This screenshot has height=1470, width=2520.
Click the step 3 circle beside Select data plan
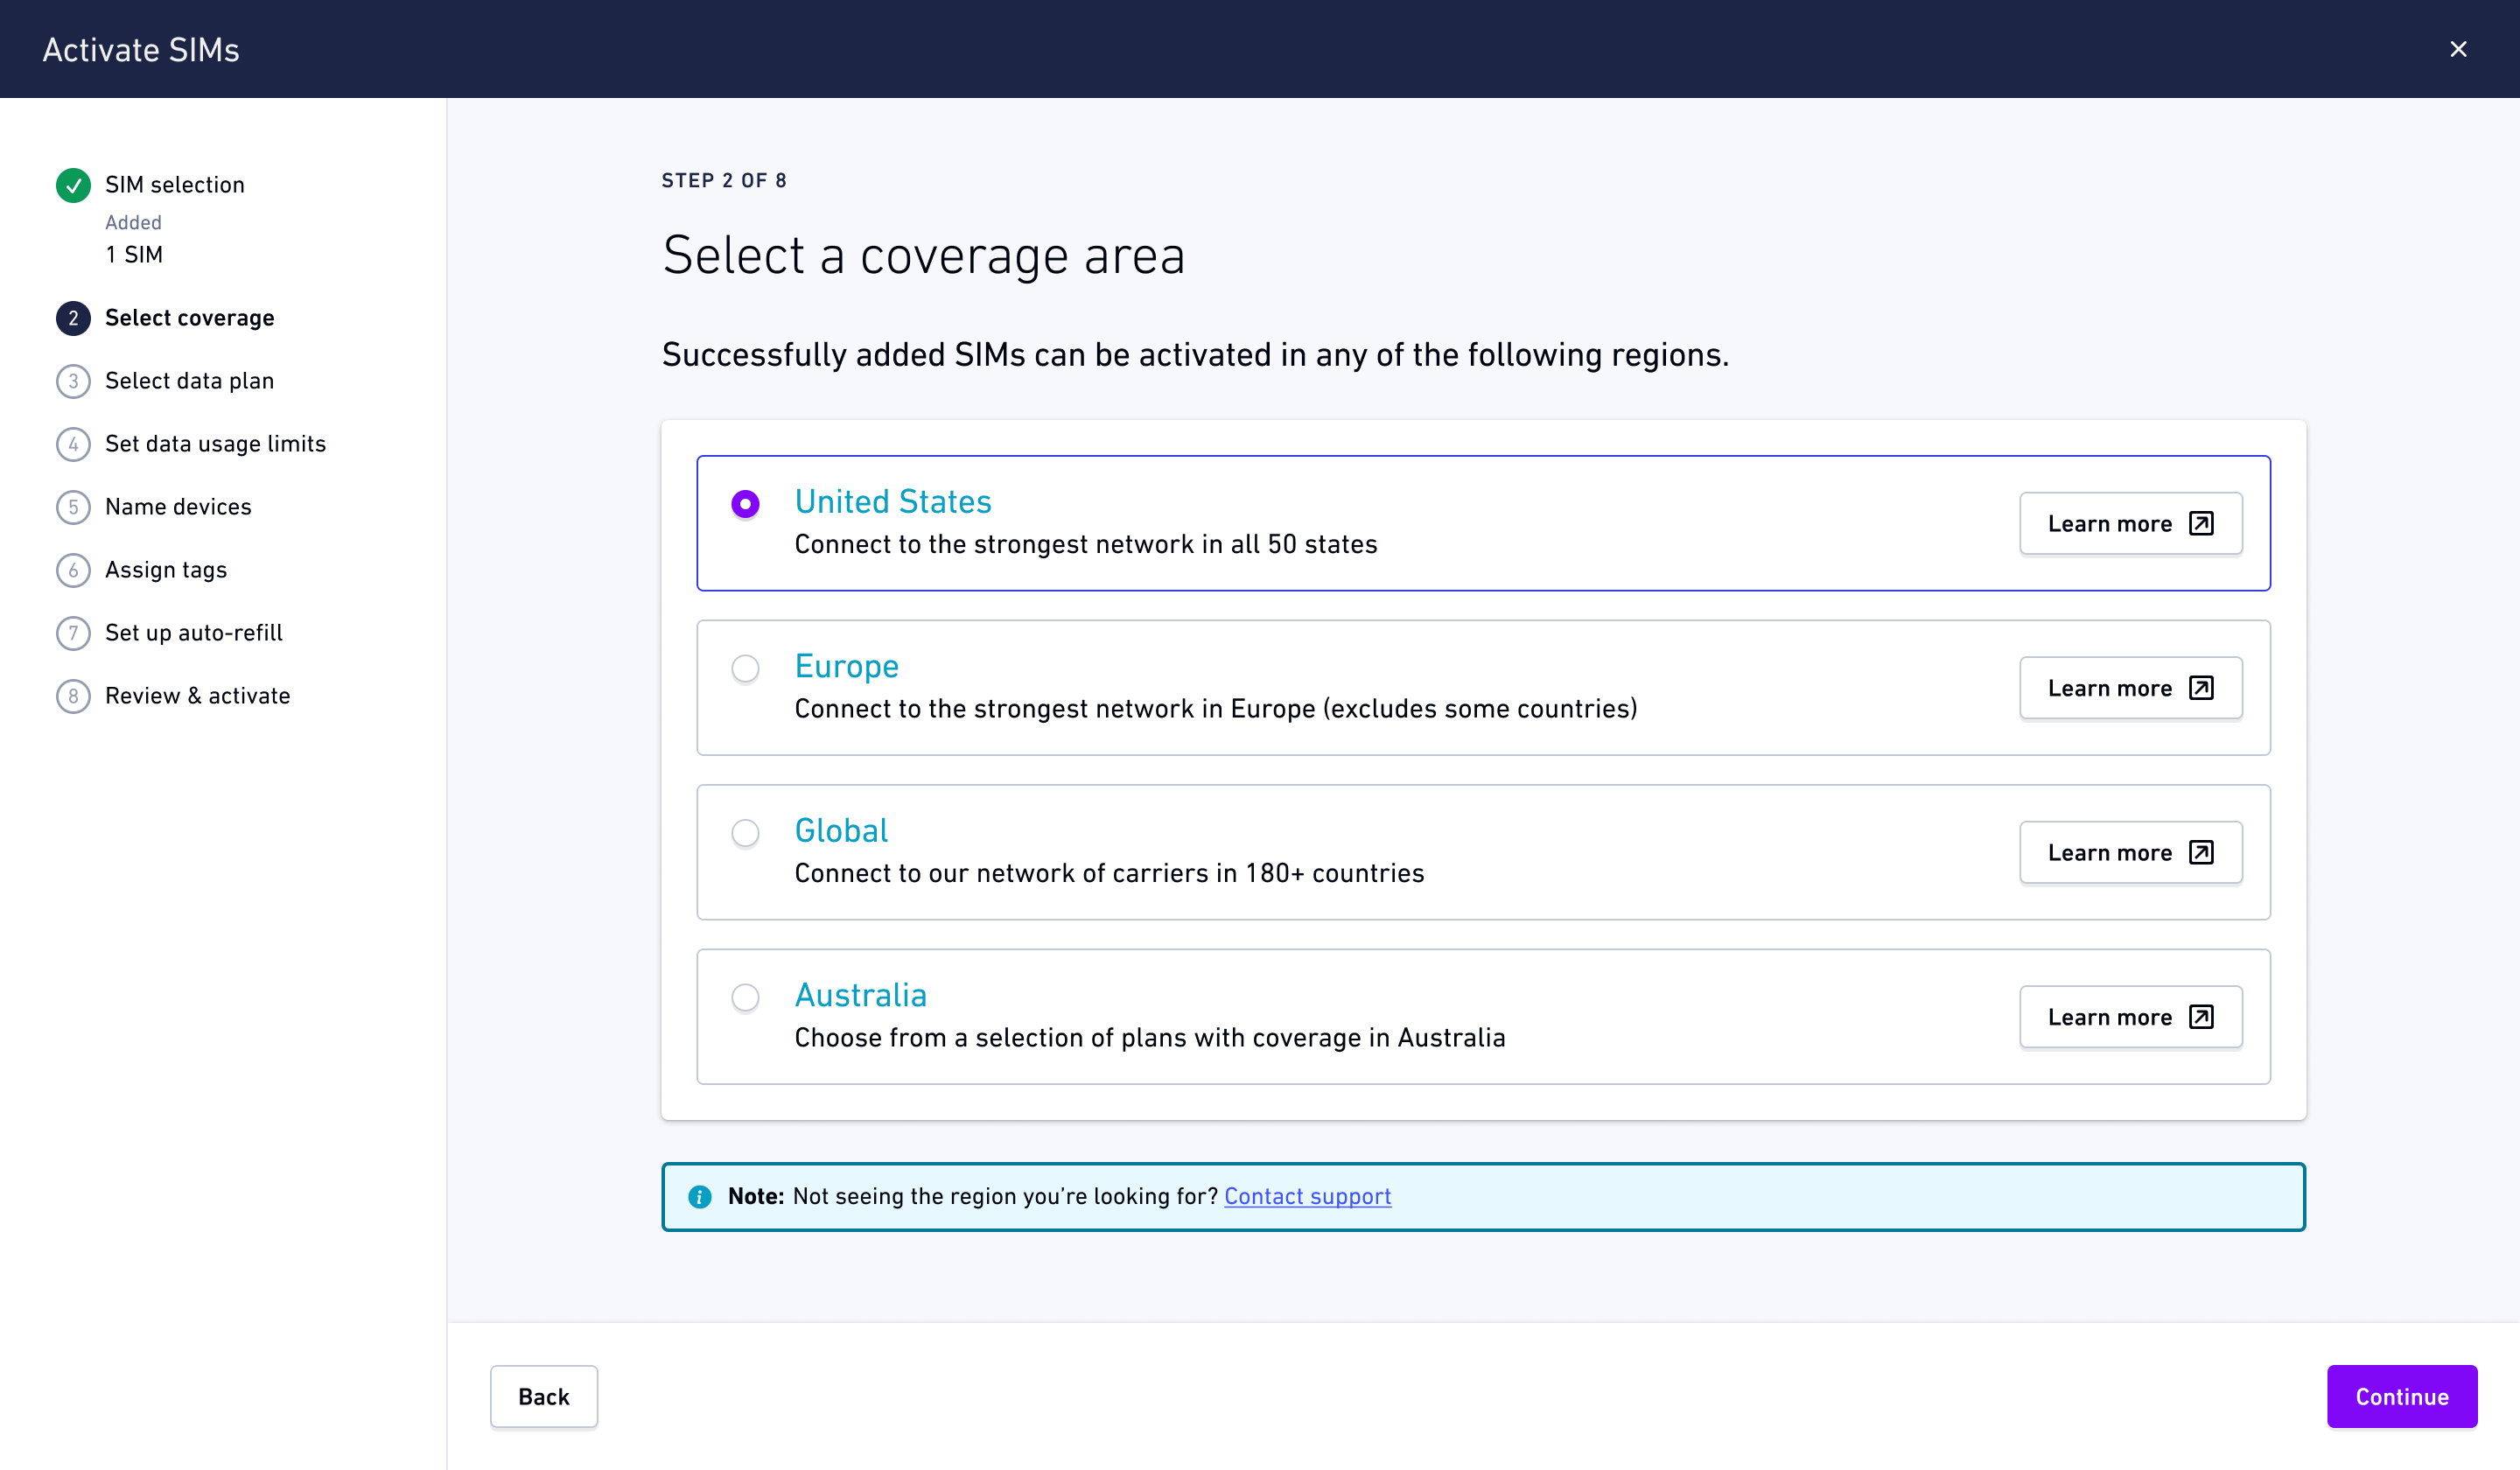pyautogui.click(x=73, y=381)
